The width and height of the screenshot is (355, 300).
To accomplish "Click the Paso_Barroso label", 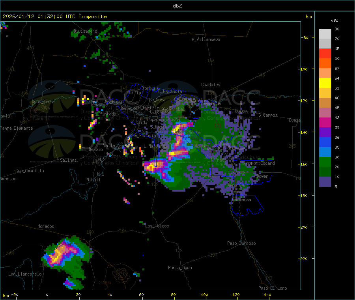I will pos(241,243).
